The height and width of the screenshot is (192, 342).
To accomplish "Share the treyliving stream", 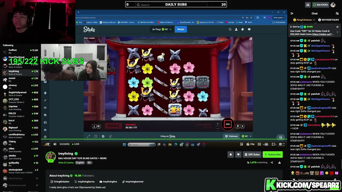I will (x=272, y=162).
